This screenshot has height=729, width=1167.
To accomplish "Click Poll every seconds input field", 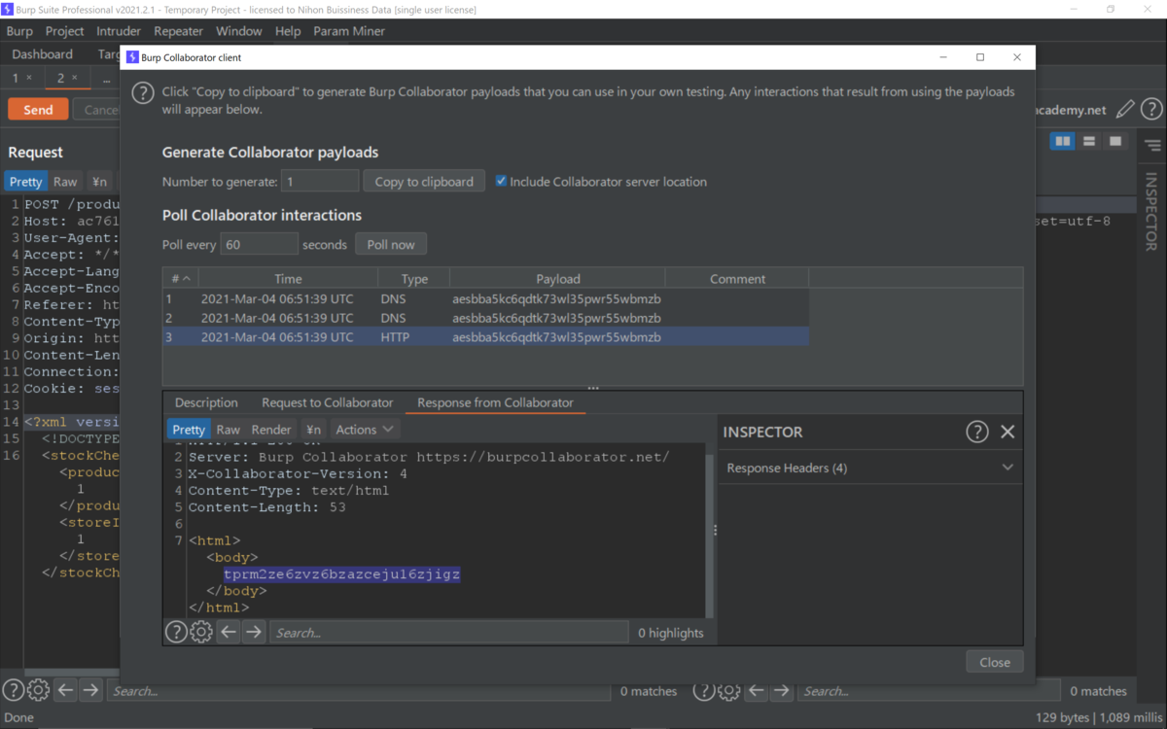I will point(259,244).
